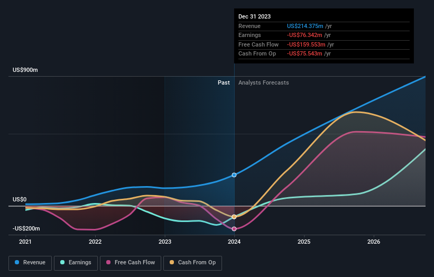The width and height of the screenshot is (434, 277).
Task: Toggle the Free Cash Flow legend button
Action: tap(131, 263)
